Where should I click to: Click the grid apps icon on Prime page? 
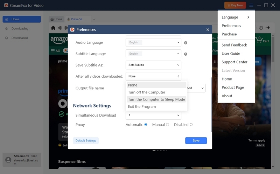[216, 62]
